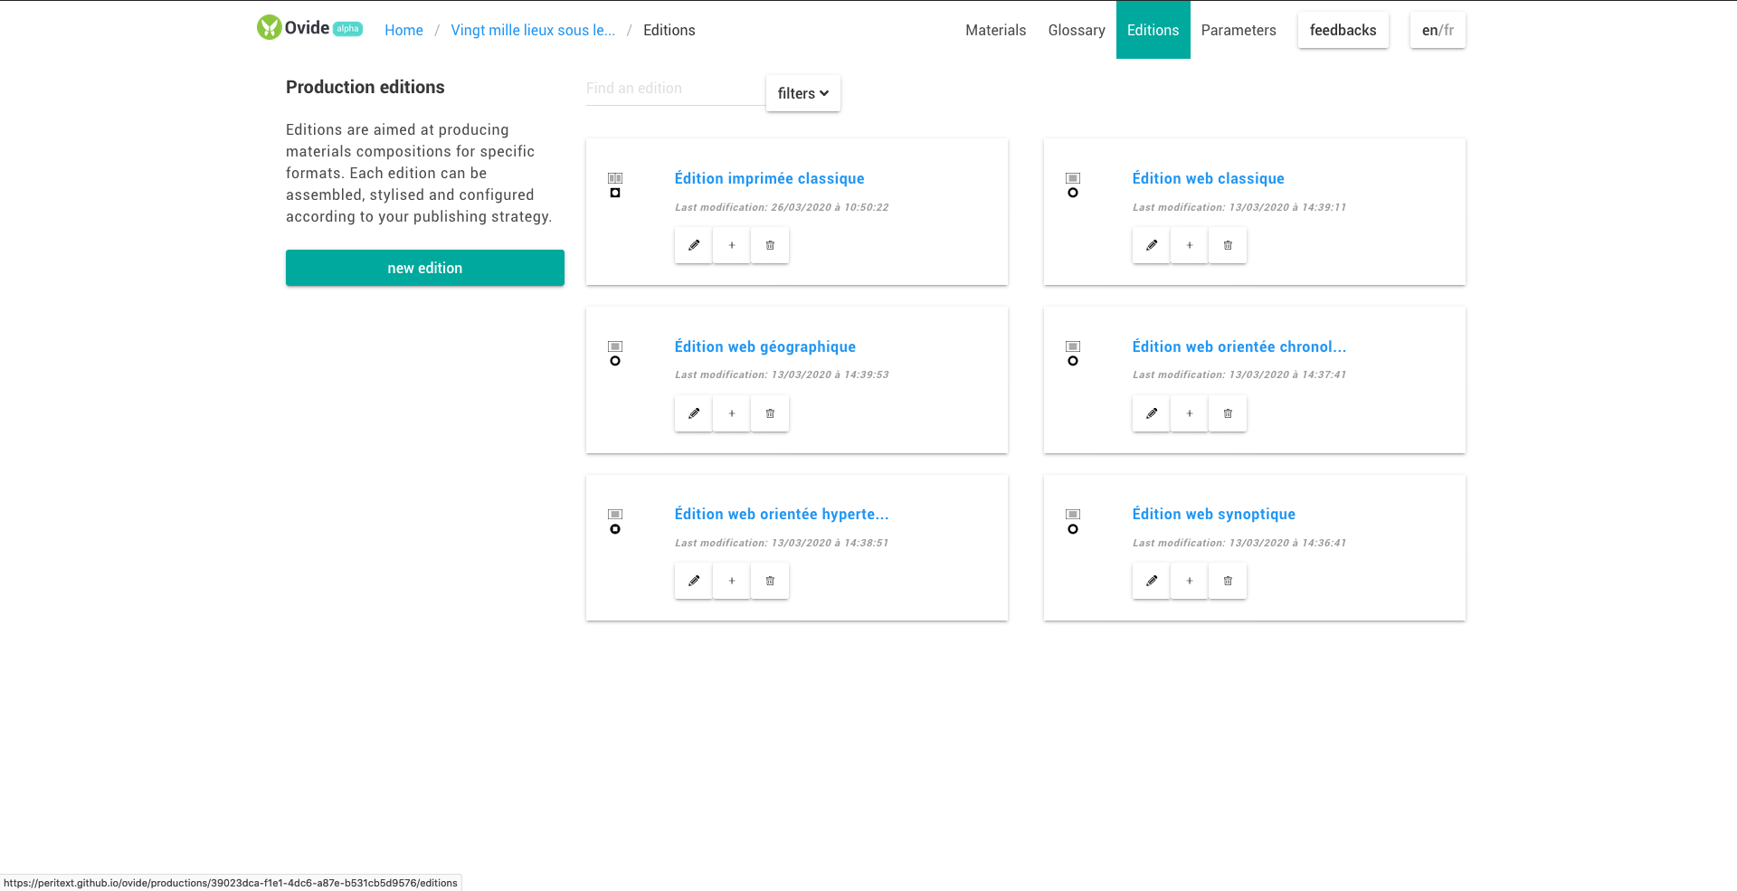Go to Home breadcrumb
Screen dimensions: 1737x891
403,30
